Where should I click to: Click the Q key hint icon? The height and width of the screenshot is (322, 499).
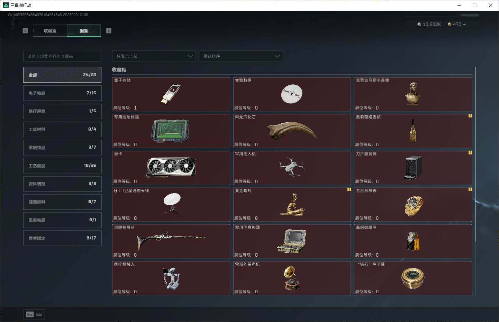click(25, 31)
